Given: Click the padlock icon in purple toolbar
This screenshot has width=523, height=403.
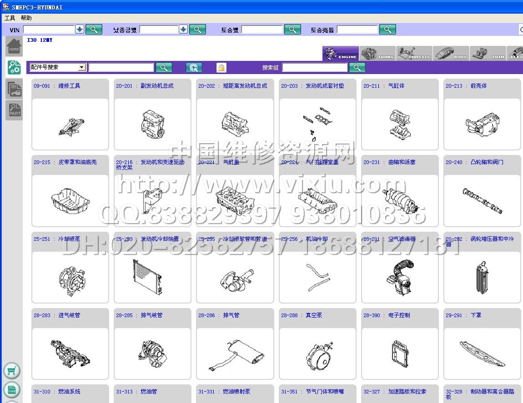Looking at the screenshot, I should pos(221,68).
